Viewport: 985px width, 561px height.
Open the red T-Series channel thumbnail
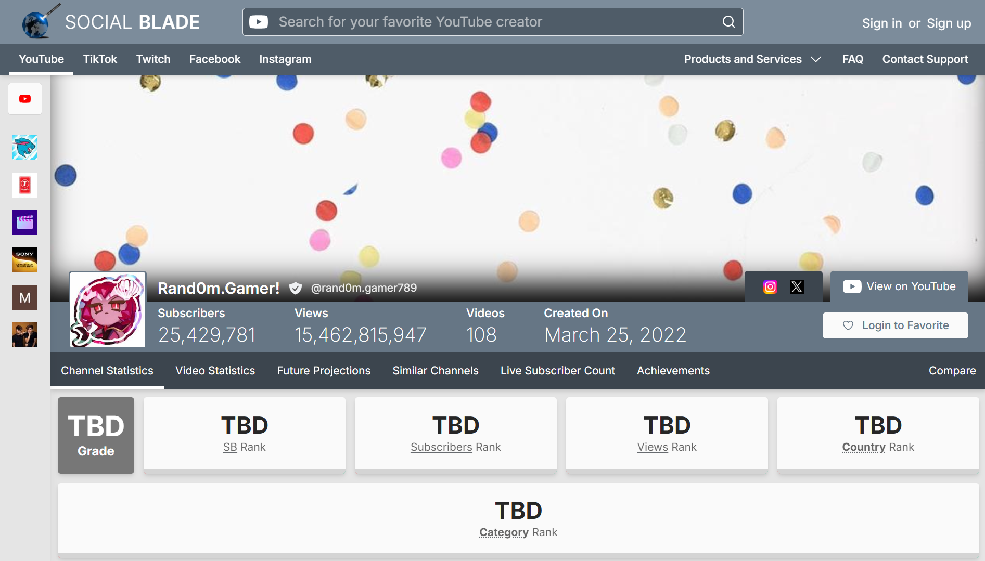[x=25, y=185]
